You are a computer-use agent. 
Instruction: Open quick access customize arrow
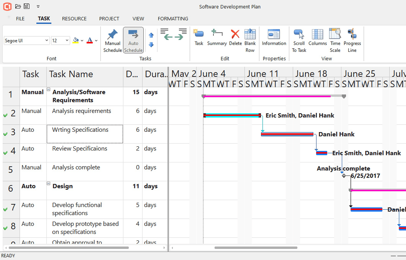point(38,6)
